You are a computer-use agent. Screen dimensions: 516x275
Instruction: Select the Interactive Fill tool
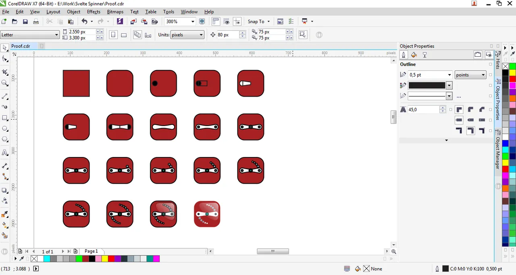pos(5,225)
